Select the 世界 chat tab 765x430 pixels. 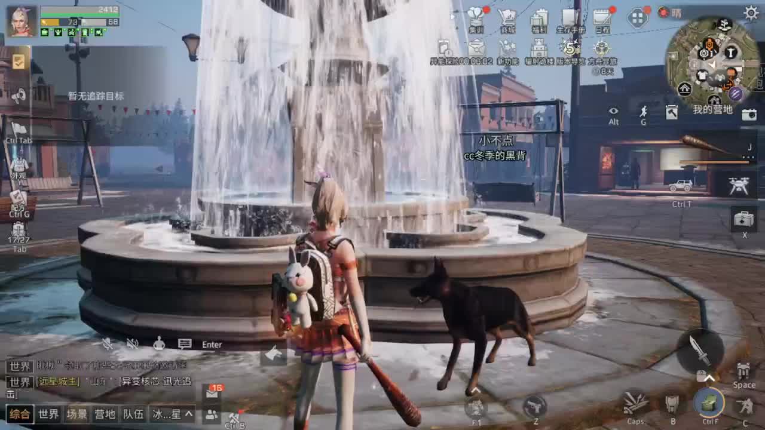click(48, 414)
